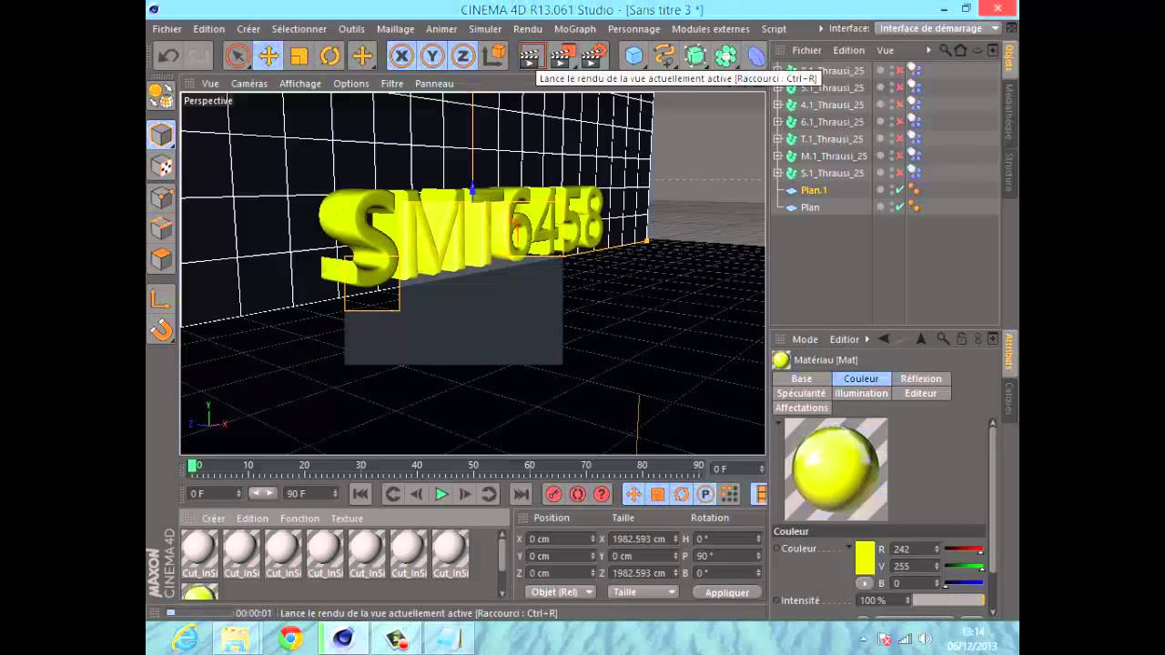Open the MoGraph menu
This screenshot has width=1165, height=655.
(574, 29)
